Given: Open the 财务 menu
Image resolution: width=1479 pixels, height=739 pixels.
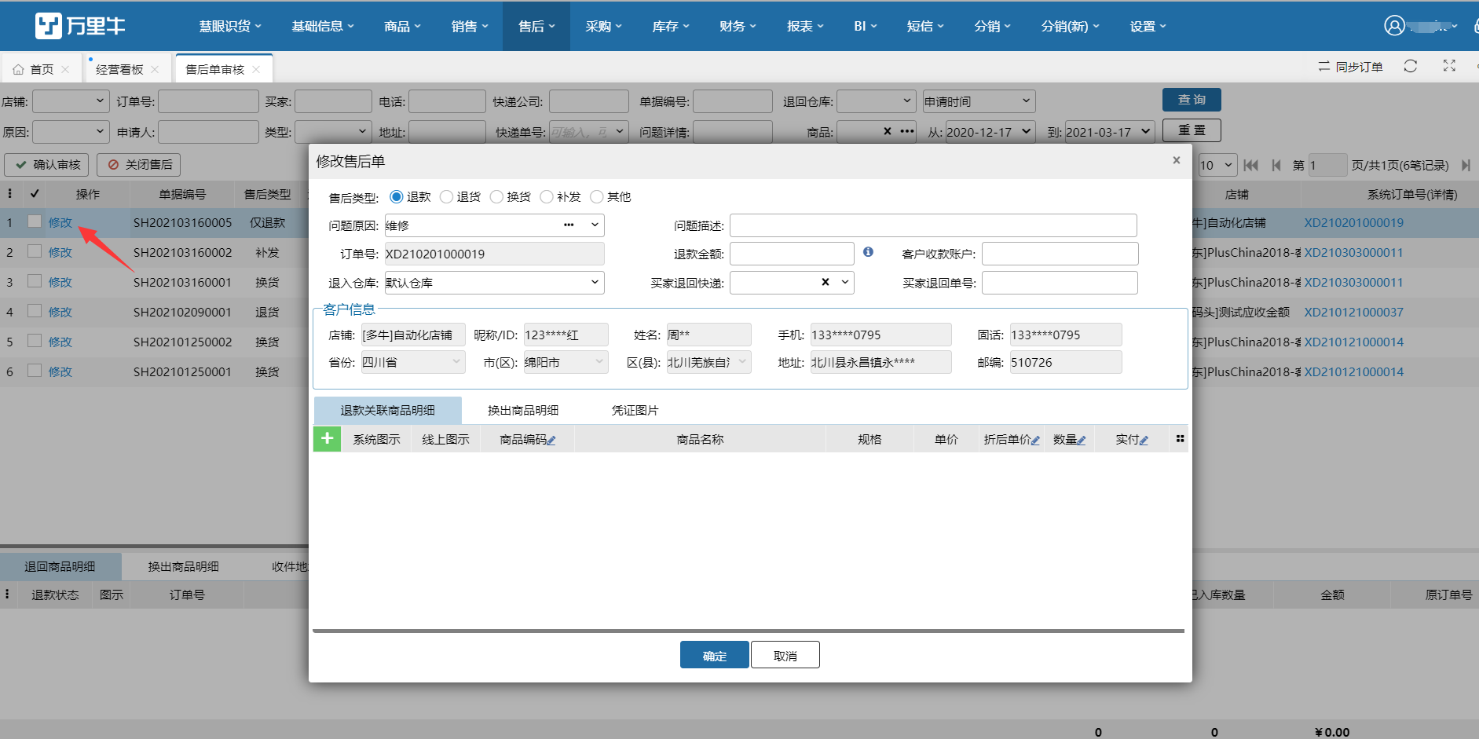Looking at the screenshot, I should pos(738,26).
